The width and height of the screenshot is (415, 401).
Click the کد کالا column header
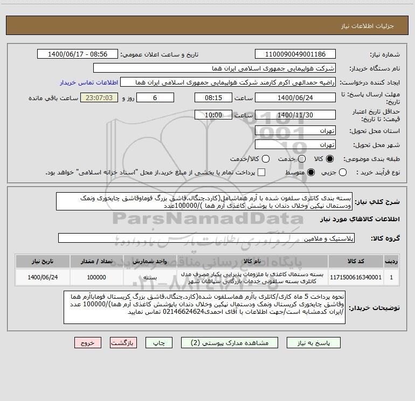pyautogui.click(x=356, y=261)
